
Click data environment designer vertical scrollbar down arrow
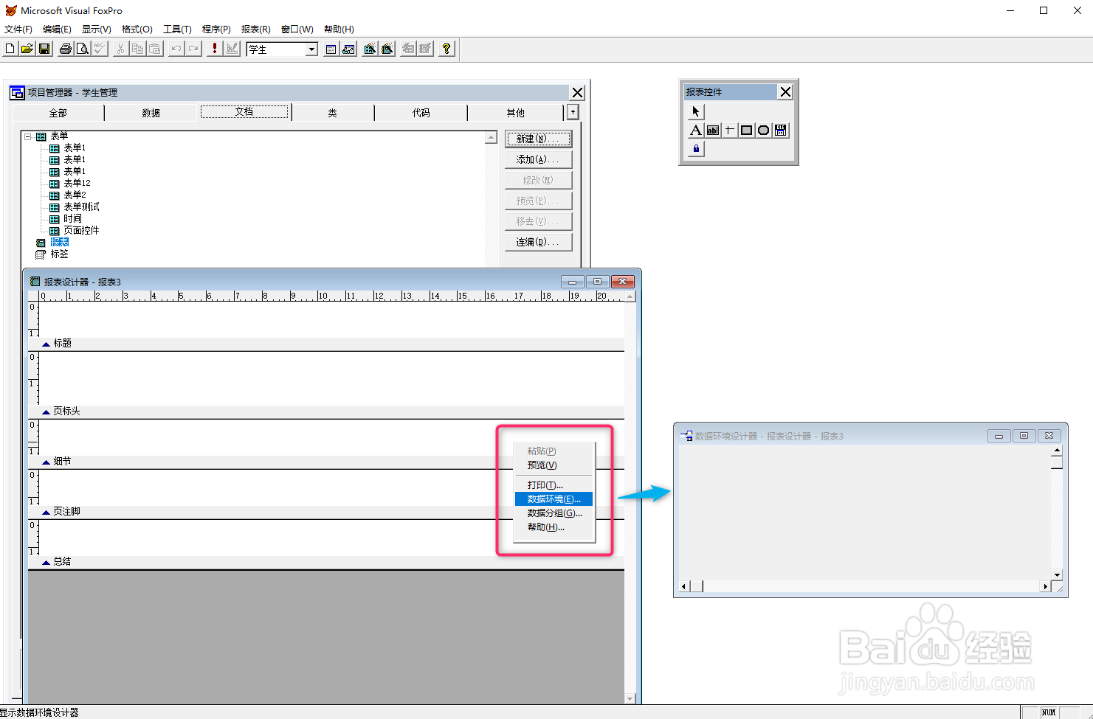point(1057,574)
